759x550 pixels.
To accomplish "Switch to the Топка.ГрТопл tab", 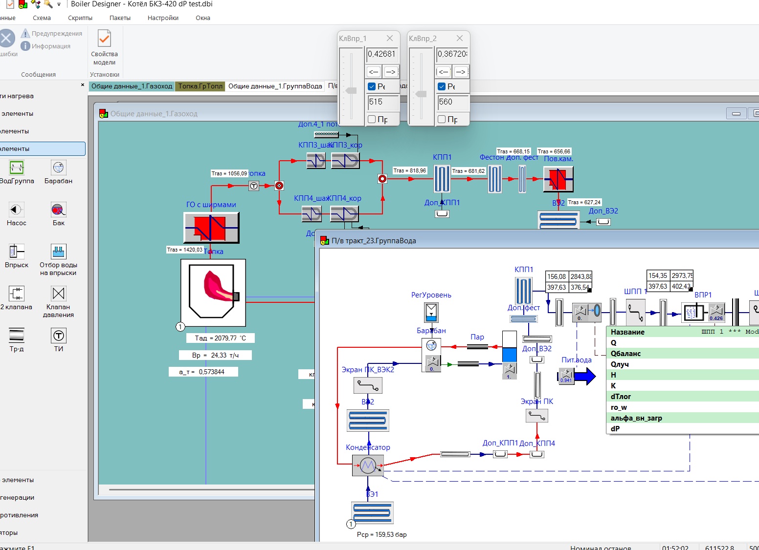I will click(200, 86).
